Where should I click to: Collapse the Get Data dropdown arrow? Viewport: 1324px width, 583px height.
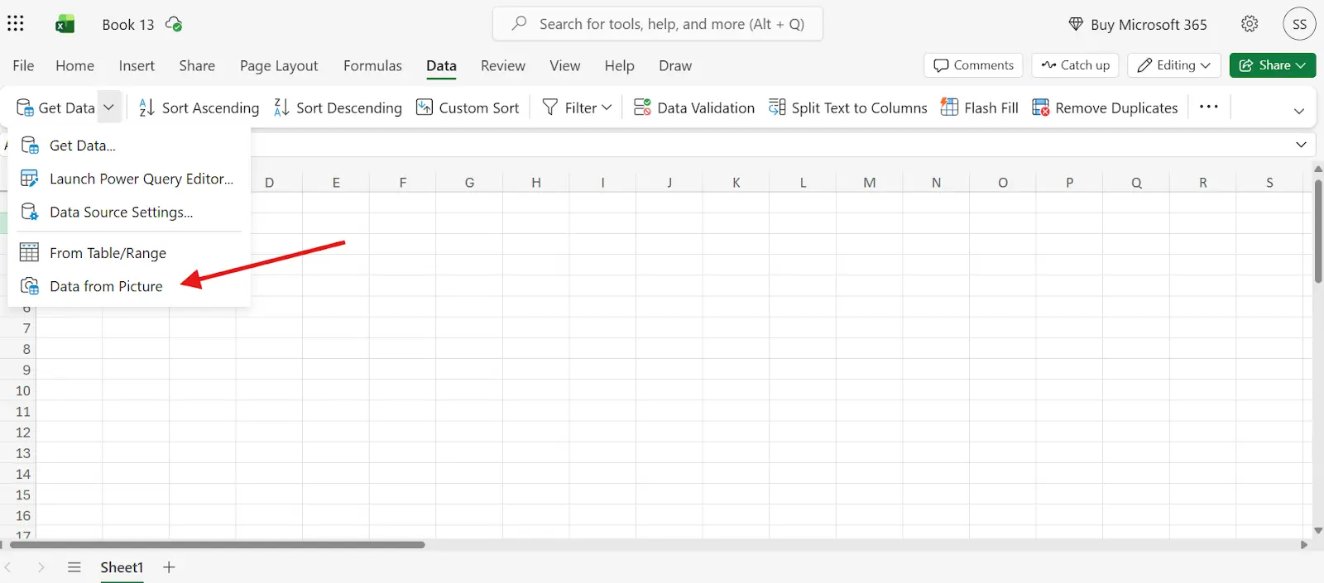coord(108,108)
